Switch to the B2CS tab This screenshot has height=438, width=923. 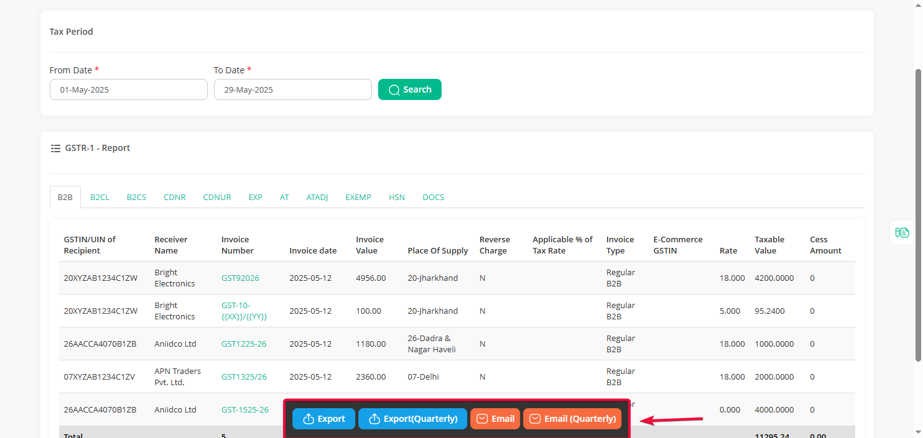click(x=137, y=197)
